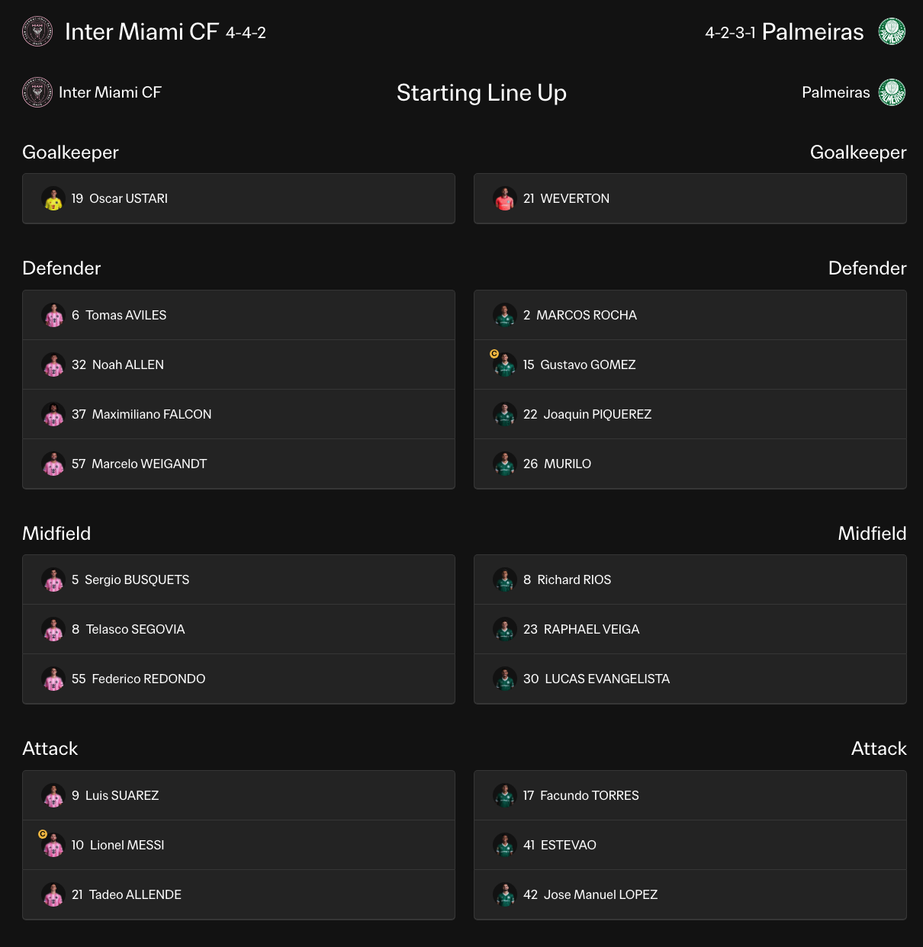Click Lionel MESSI's captain avatar icon
The width and height of the screenshot is (923, 947).
tap(53, 845)
